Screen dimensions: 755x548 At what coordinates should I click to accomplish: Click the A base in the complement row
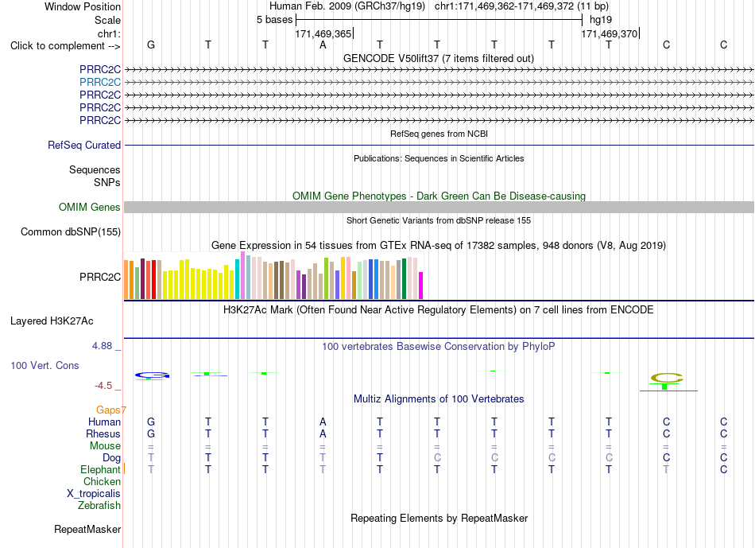click(323, 45)
